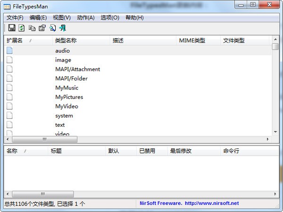
Task: Select the MyPictures type name
Action: pyautogui.click(x=69, y=97)
